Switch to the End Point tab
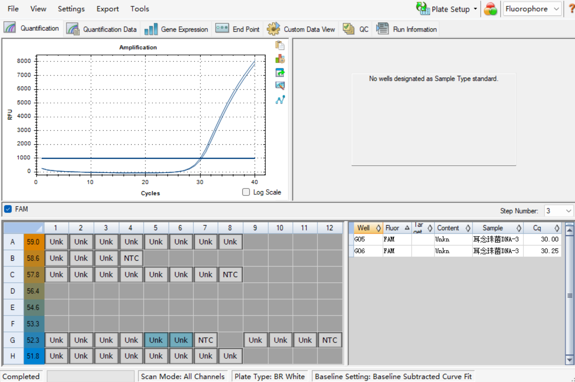Image resolution: width=575 pixels, height=382 pixels. [x=238, y=29]
